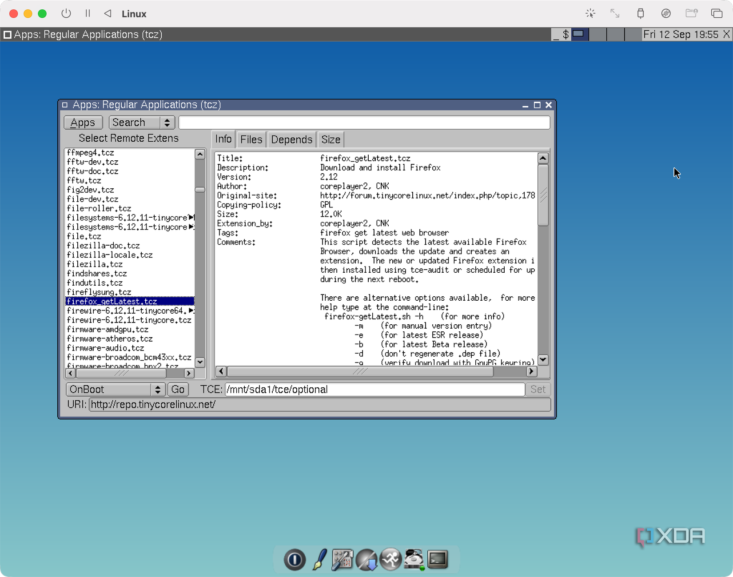The width and height of the screenshot is (733, 577).
Task: Open the Mount Tool hard drive icon
Action: pyautogui.click(x=414, y=560)
